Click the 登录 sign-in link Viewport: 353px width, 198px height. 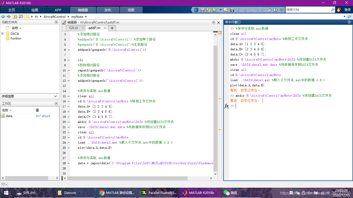pyautogui.click(x=347, y=10)
